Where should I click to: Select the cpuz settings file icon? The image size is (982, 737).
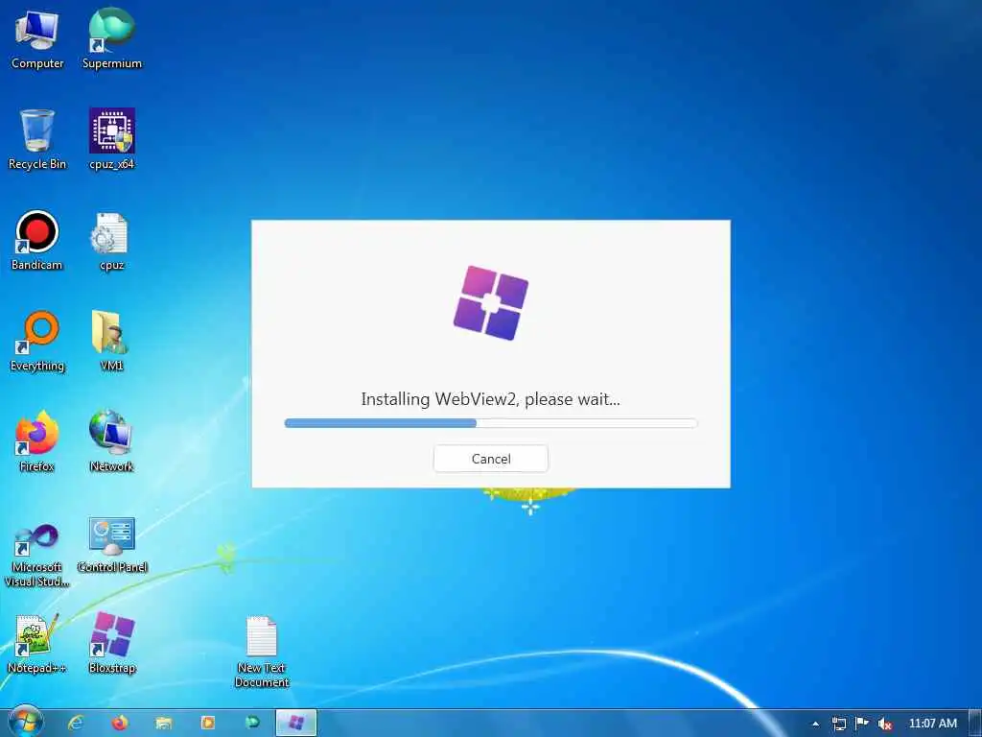pos(111,241)
